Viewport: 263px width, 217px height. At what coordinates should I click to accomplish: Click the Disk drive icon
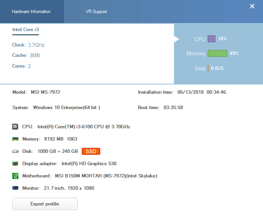click(x=15, y=151)
